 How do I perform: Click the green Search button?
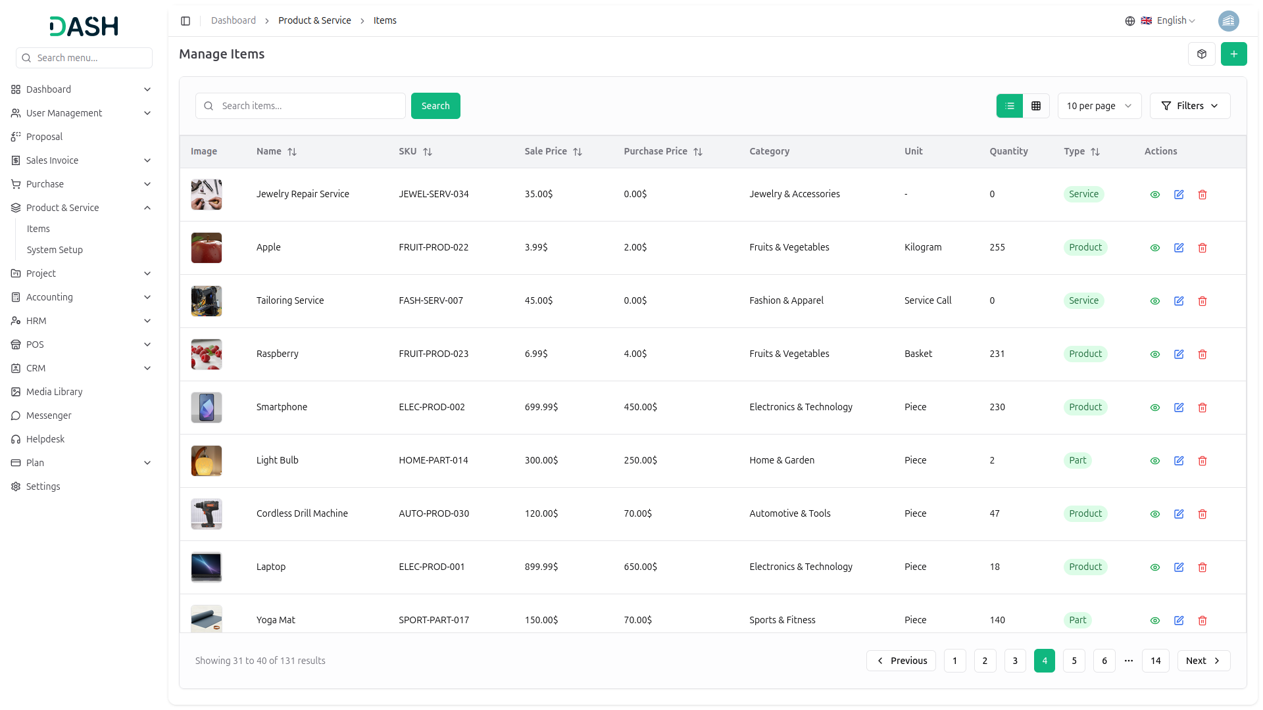[x=435, y=106]
